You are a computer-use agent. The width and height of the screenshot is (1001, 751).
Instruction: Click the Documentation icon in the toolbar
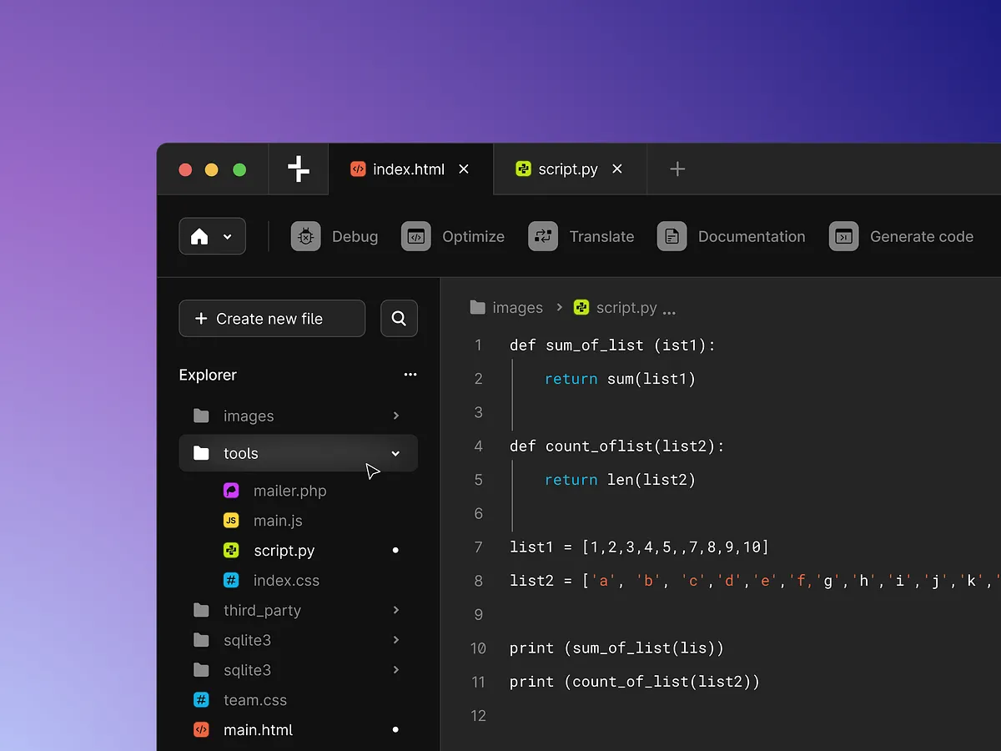[672, 236]
